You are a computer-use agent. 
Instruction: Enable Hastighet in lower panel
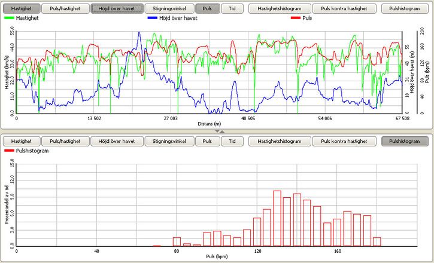point(22,141)
